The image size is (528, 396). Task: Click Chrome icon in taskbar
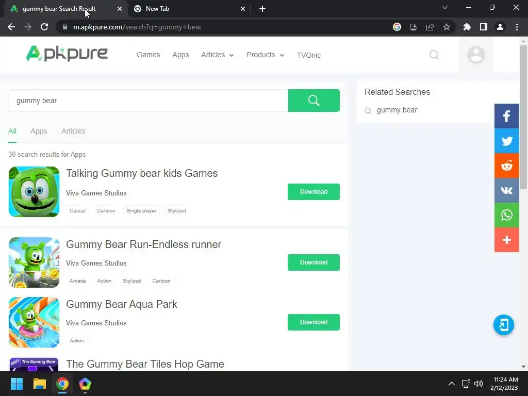62,384
